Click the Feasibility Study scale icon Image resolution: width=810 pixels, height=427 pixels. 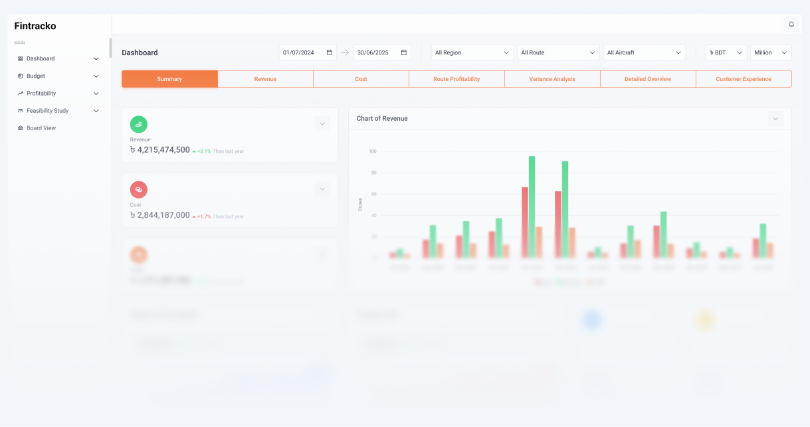[x=21, y=111]
